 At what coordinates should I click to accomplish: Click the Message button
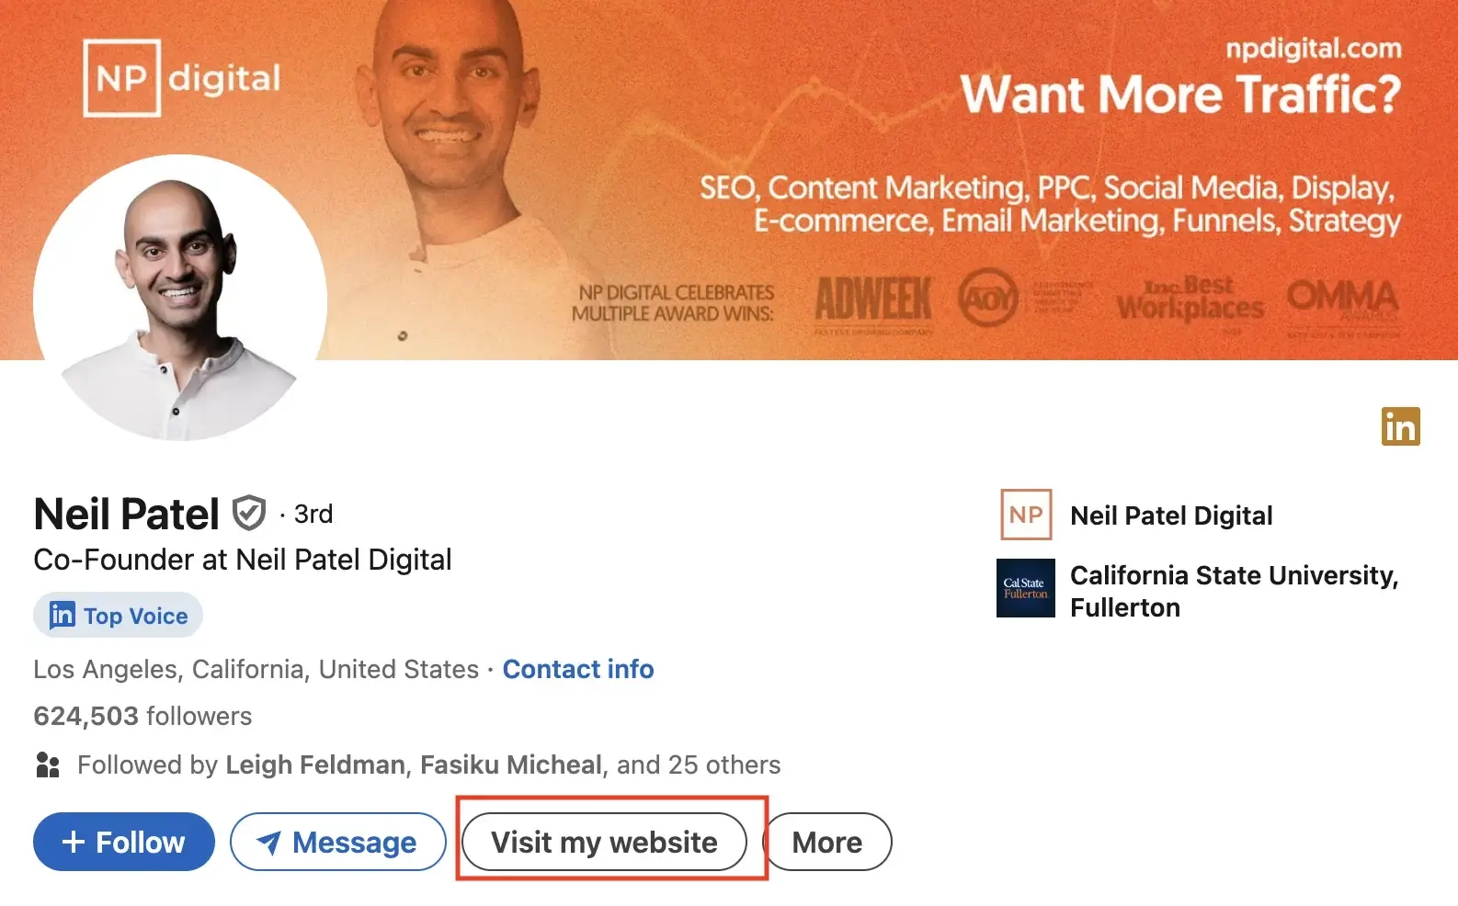337,842
